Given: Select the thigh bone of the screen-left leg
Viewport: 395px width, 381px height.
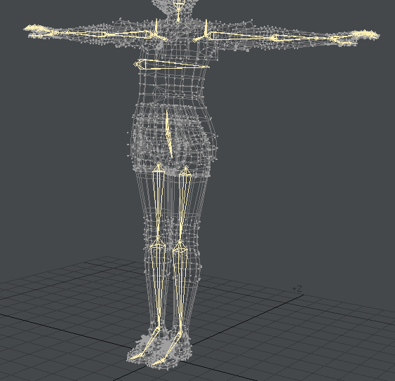Looking at the screenshot, I should (159, 201).
